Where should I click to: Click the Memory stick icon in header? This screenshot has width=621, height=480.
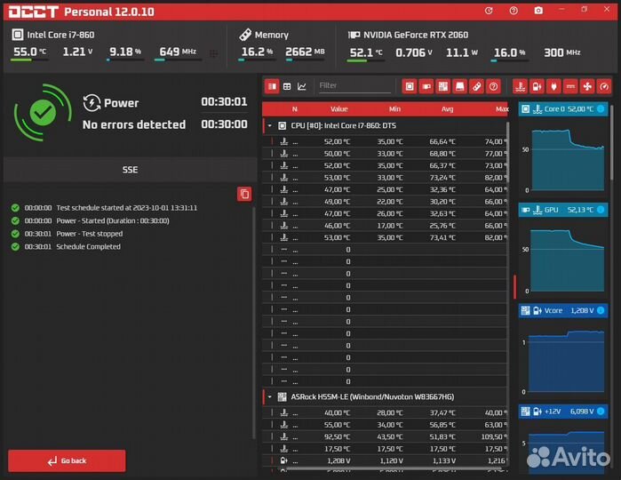[245, 35]
